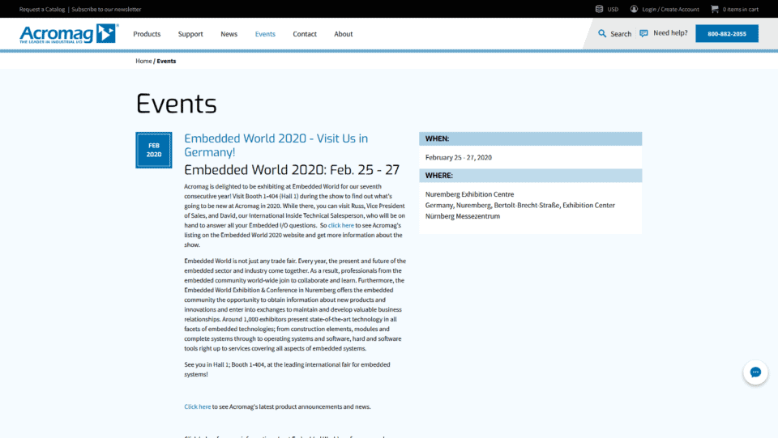The image size is (778, 438).
Task: Open the Login / Create Account link
Action: pos(670,10)
